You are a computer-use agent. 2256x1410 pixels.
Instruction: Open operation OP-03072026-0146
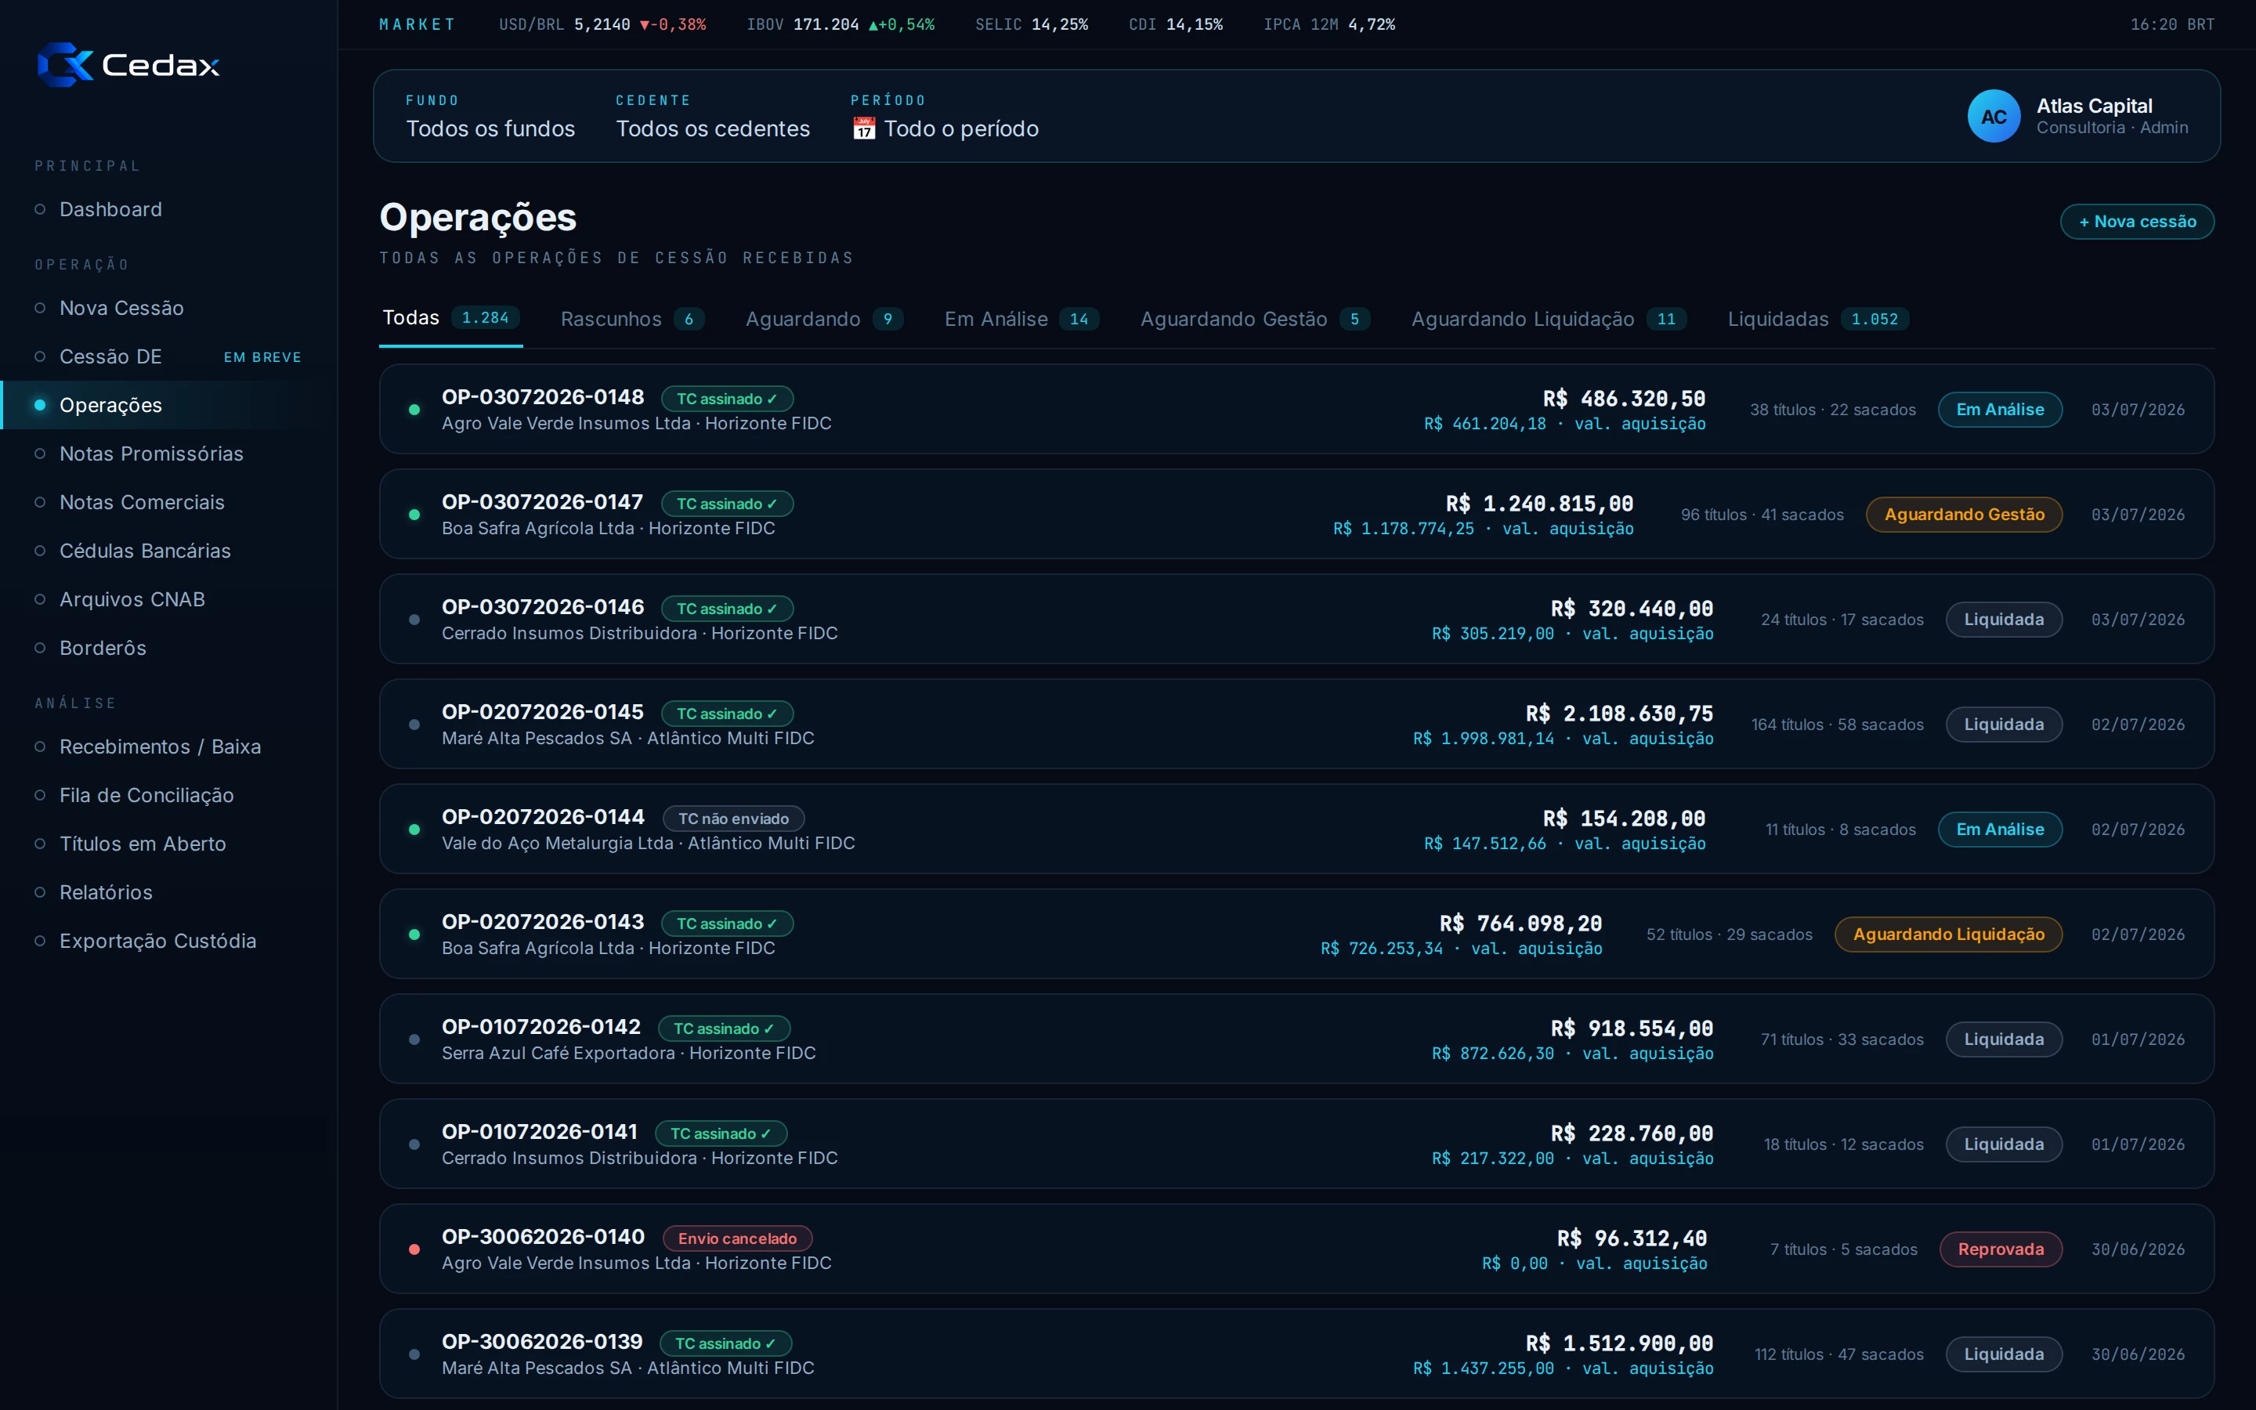point(1296,619)
